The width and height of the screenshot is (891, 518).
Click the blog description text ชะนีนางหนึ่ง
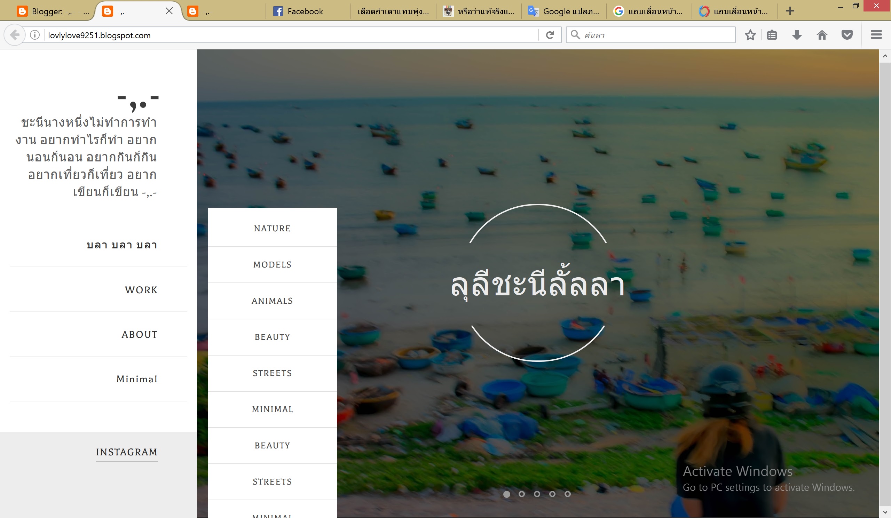[86, 157]
